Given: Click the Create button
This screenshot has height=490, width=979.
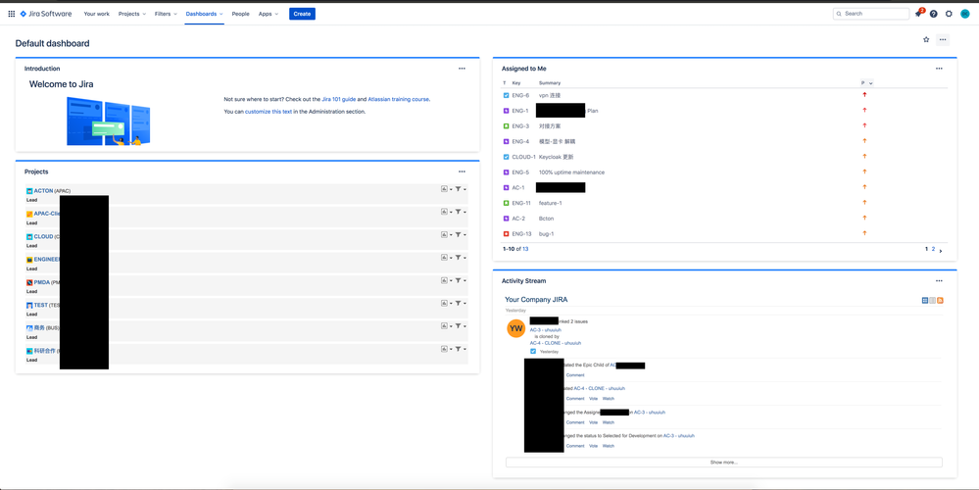Looking at the screenshot, I should click(x=302, y=14).
